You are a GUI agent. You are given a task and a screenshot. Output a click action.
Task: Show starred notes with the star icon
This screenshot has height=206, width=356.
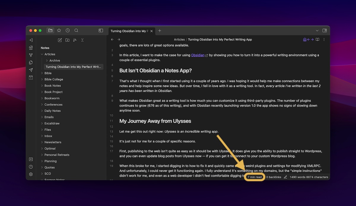(59, 31)
